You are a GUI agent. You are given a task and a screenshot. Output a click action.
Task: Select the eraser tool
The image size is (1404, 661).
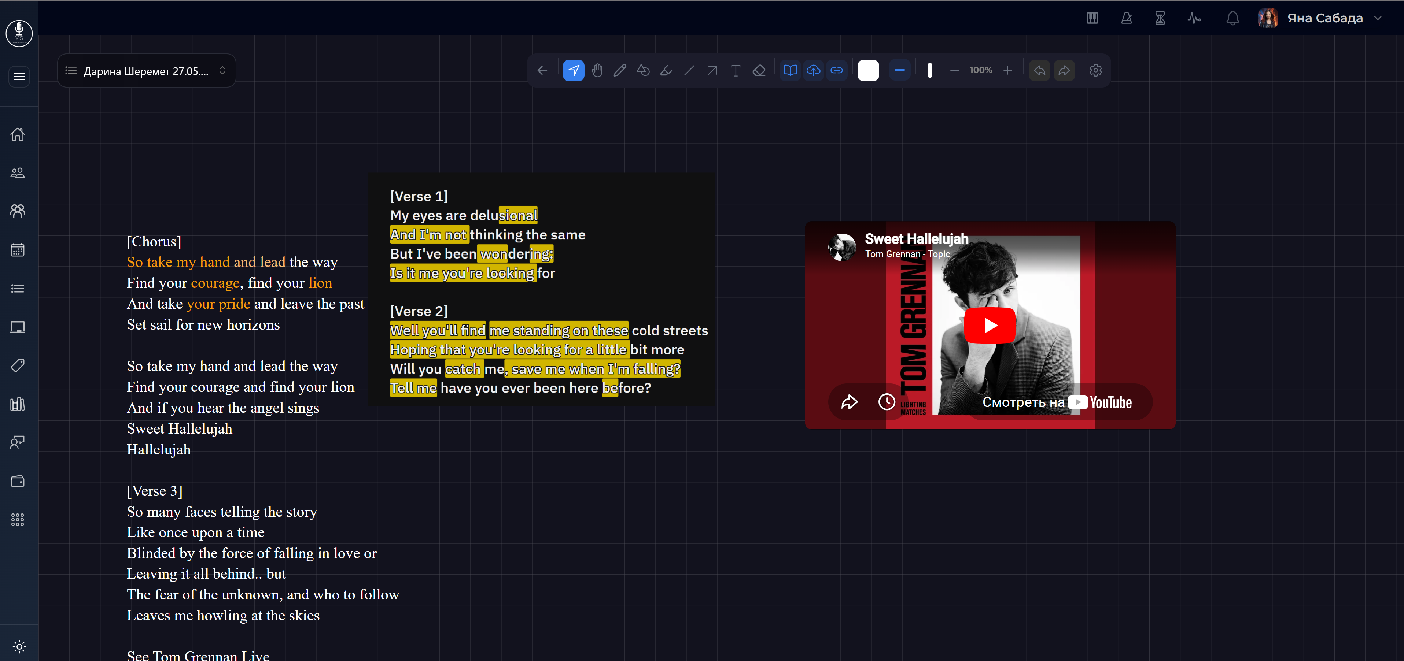[x=759, y=70]
